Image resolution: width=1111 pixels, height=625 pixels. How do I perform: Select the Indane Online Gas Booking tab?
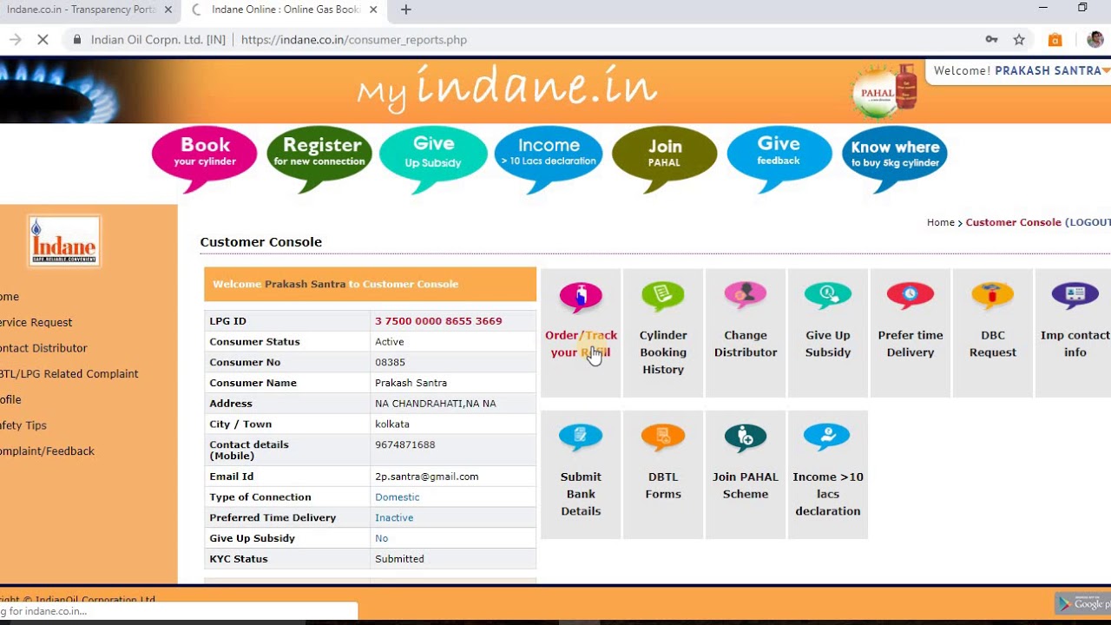[x=286, y=10]
